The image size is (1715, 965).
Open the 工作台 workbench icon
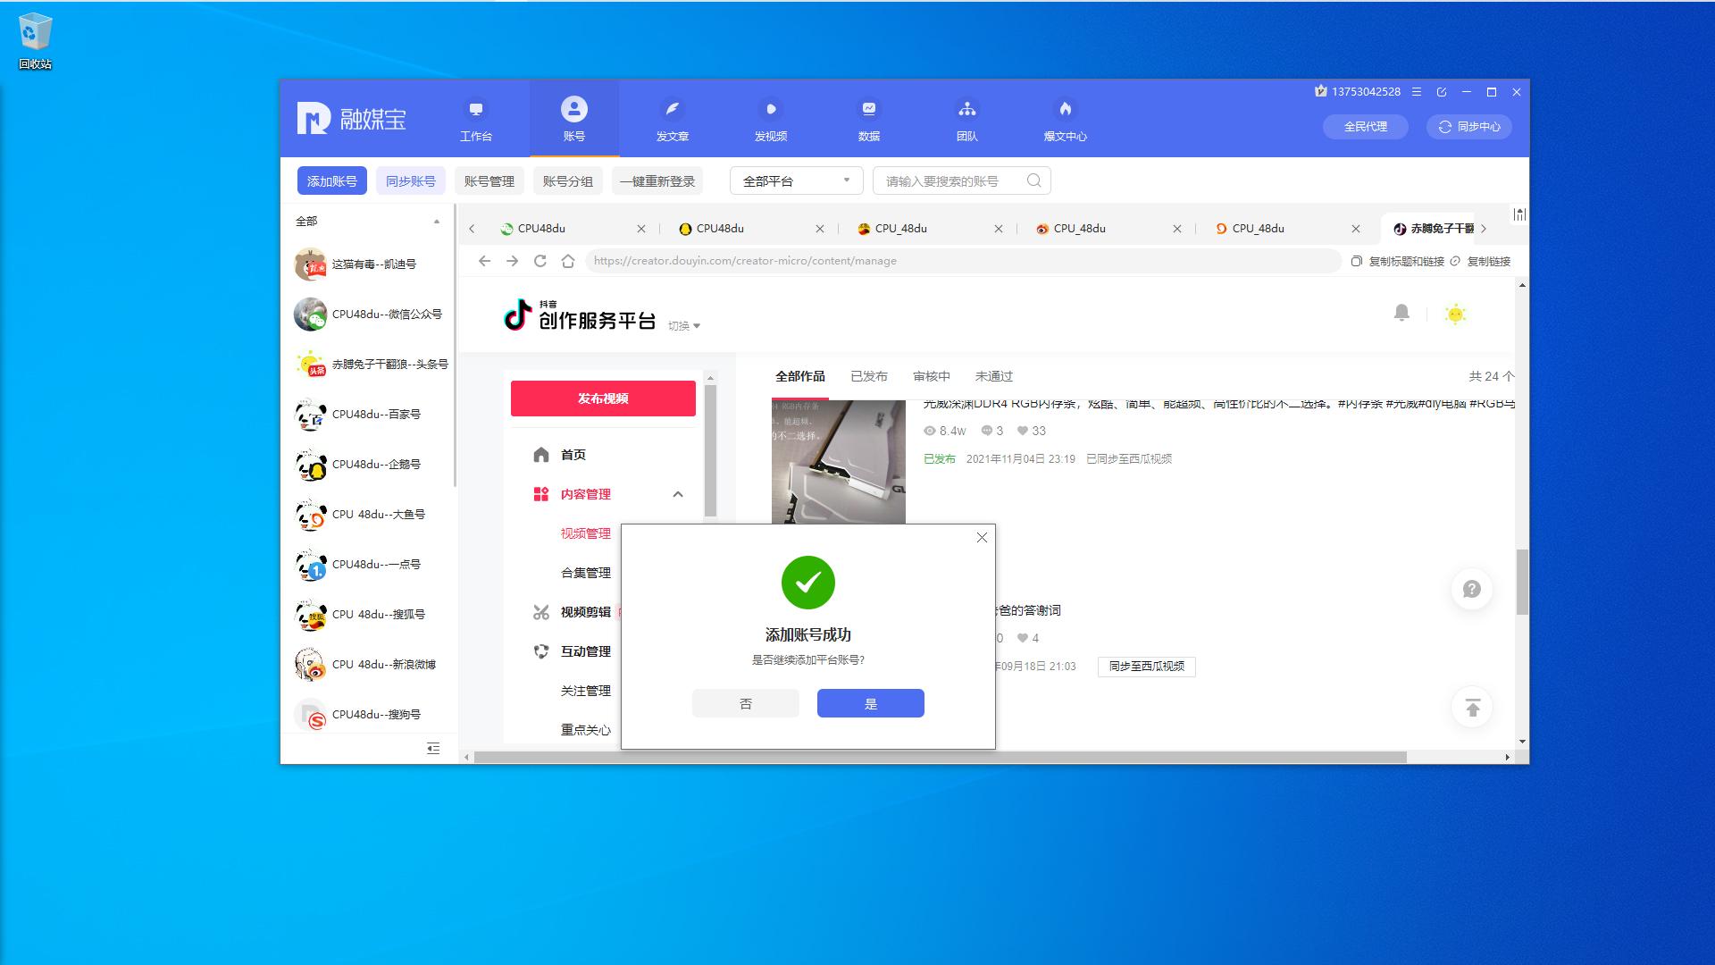click(x=476, y=119)
